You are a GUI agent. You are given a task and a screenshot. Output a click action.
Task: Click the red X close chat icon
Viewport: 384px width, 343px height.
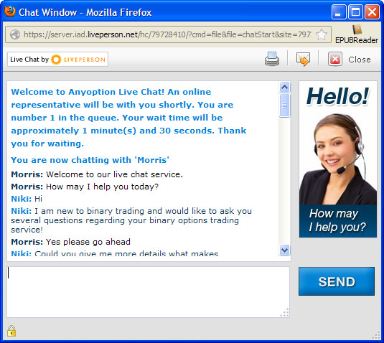[x=335, y=60]
